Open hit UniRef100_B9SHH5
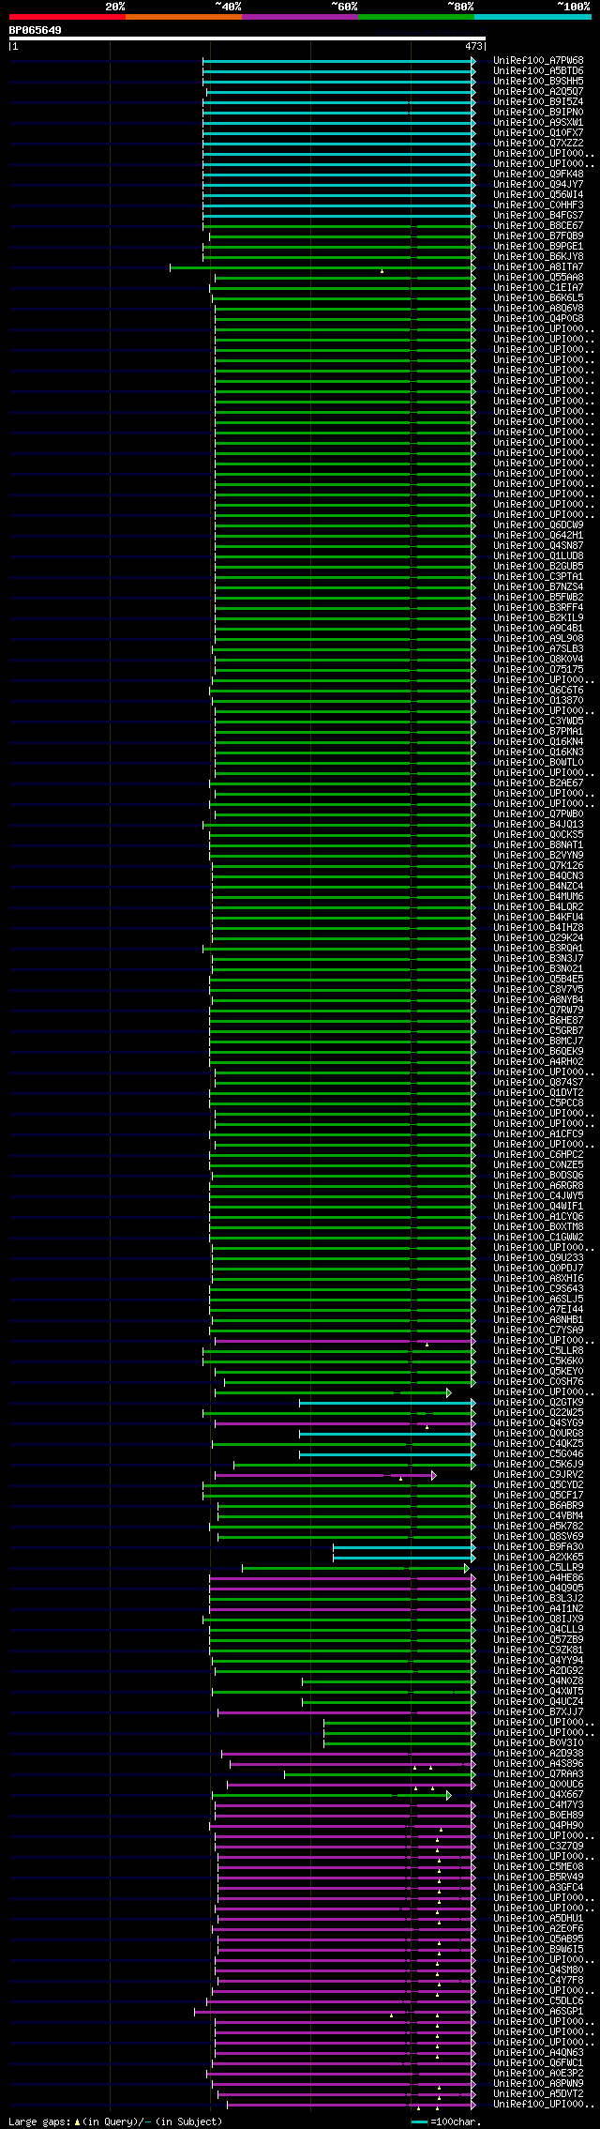600x2129 pixels. tap(538, 82)
